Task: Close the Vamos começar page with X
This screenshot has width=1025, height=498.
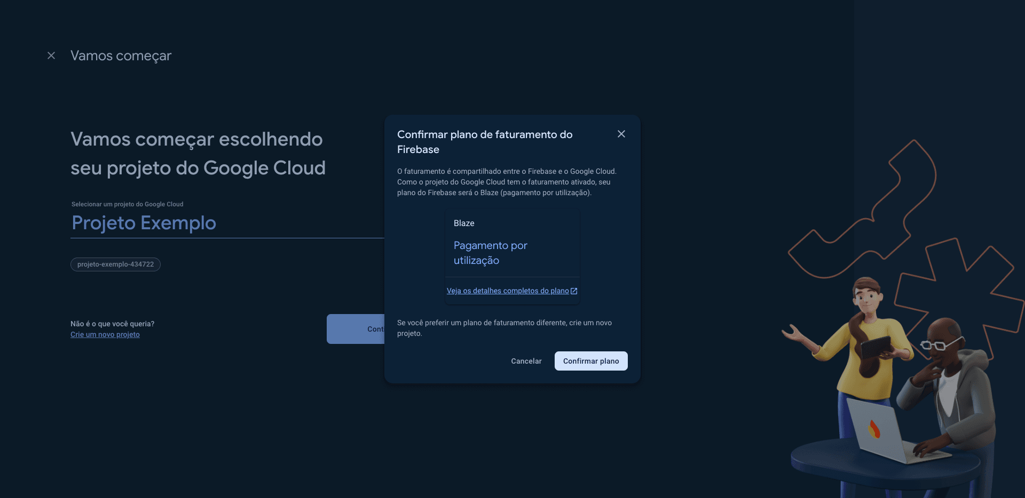Action: pyautogui.click(x=51, y=55)
